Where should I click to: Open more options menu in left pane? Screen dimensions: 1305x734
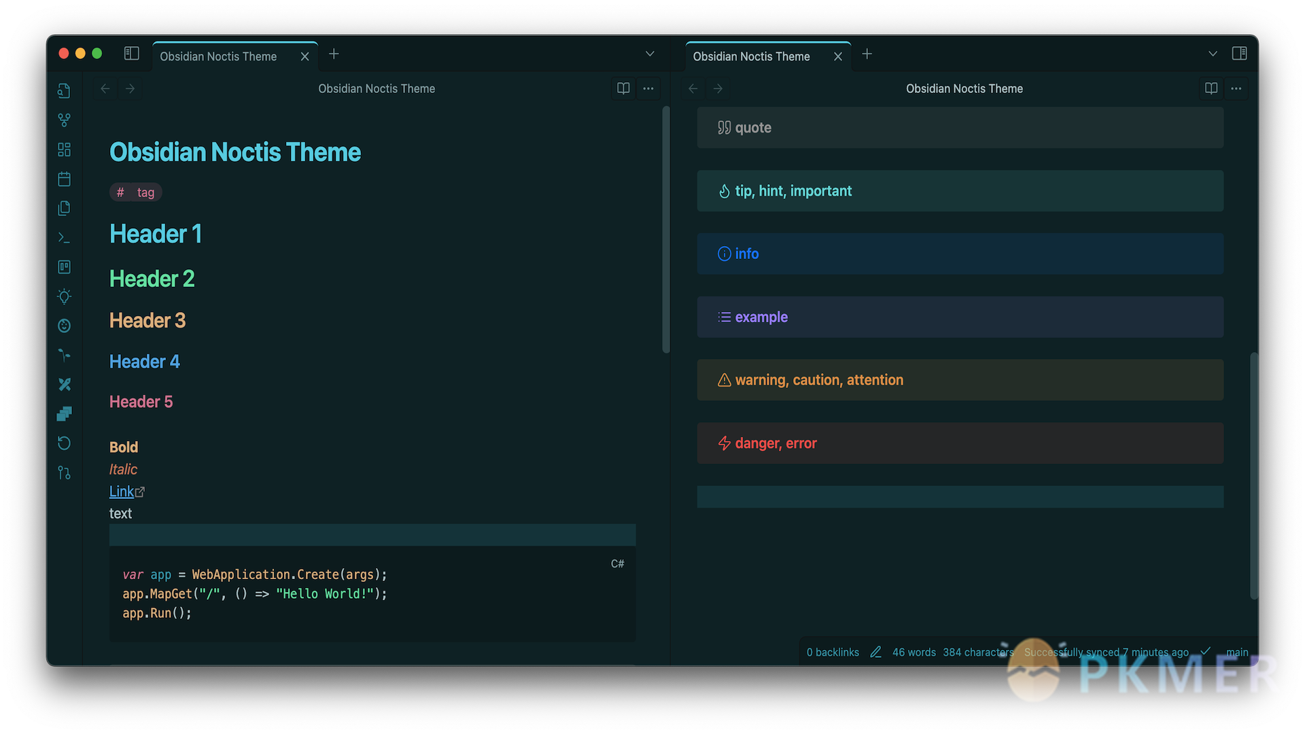click(x=648, y=88)
